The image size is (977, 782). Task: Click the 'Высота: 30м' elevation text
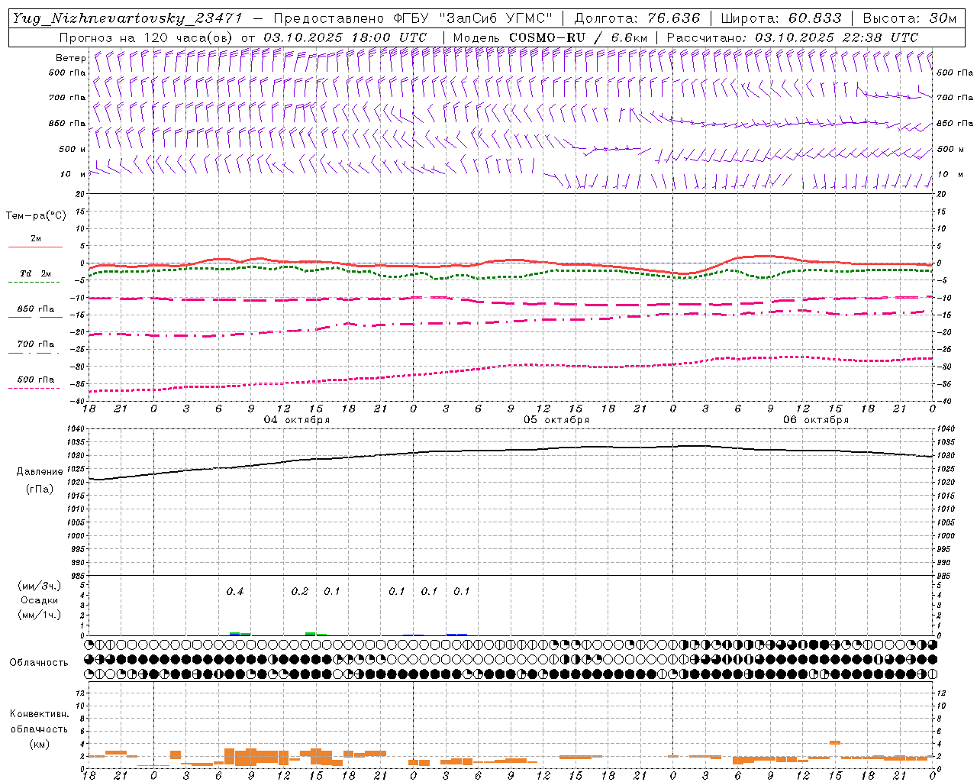tap(910, 18)
